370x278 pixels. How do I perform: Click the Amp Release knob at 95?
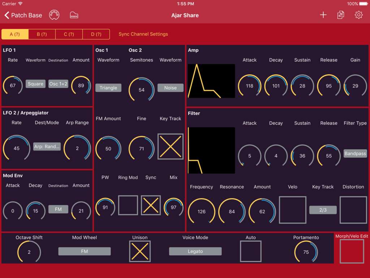point(329,86)
